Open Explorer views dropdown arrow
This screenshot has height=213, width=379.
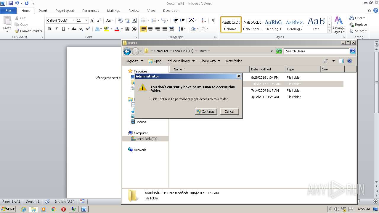click(x=333, y=61)
